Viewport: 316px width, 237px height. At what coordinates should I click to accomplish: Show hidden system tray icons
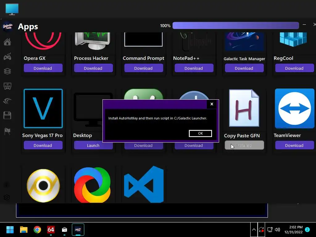point(254,230)
